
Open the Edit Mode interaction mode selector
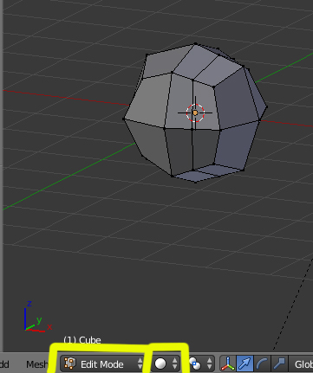102,364
